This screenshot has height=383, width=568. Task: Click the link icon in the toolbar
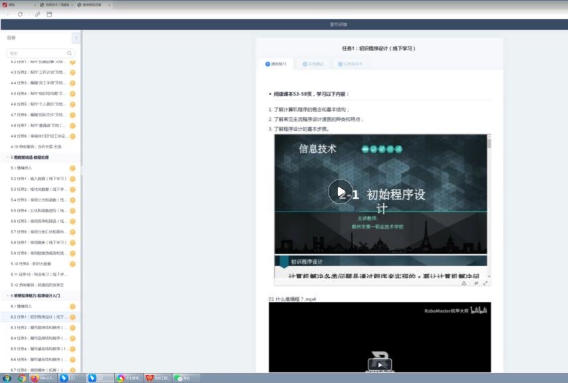pos(37,14)
